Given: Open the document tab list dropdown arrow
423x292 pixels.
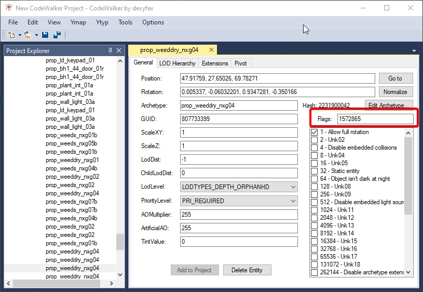Looking at the screenshot, I should coord(414,51).
